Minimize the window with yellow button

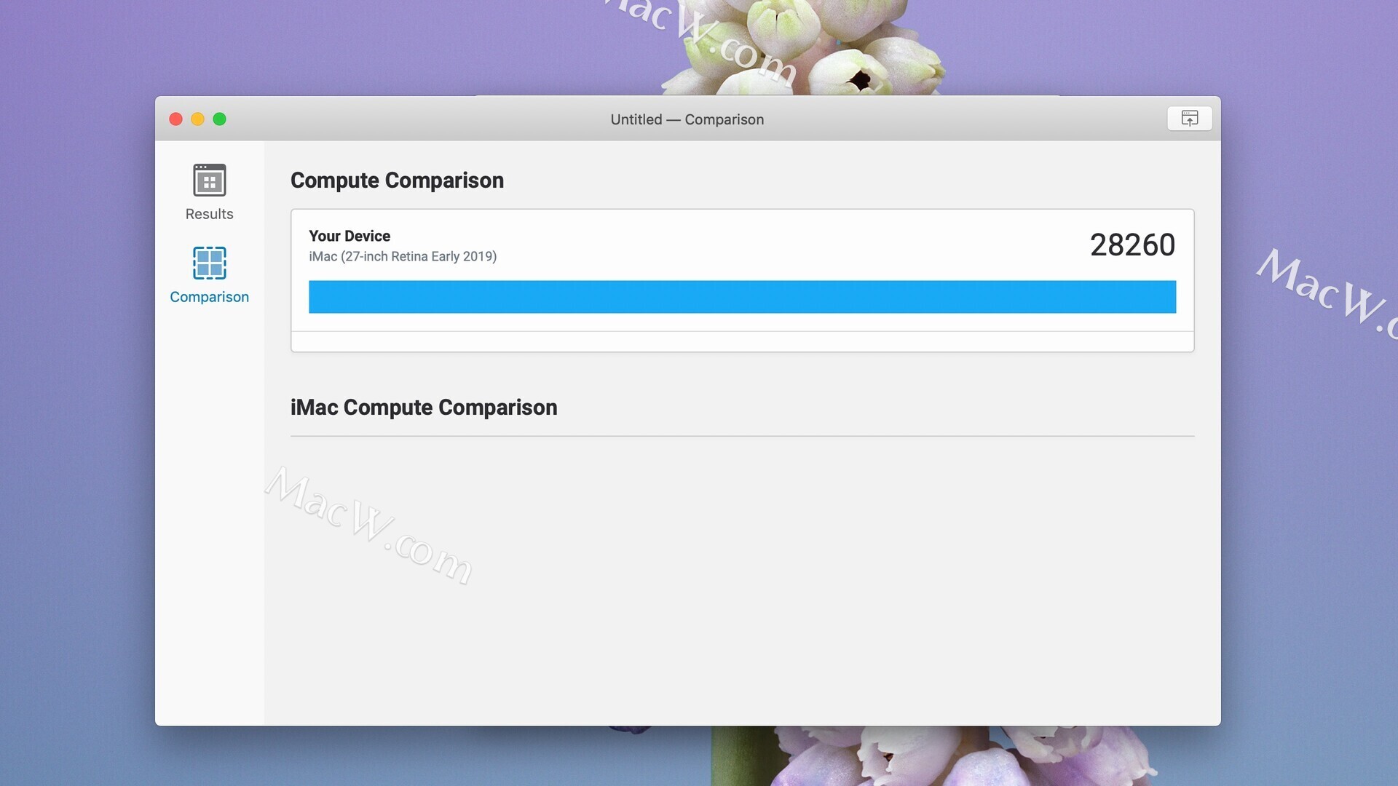(x=197, y=119)
